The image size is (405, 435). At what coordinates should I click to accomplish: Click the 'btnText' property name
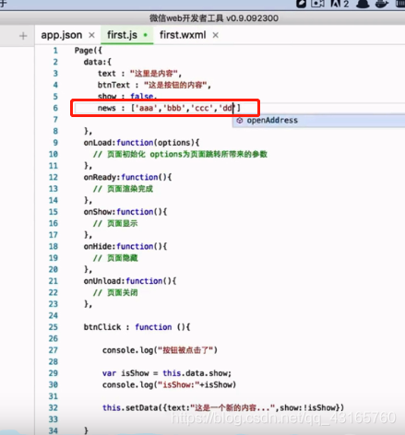coord(113,85)
